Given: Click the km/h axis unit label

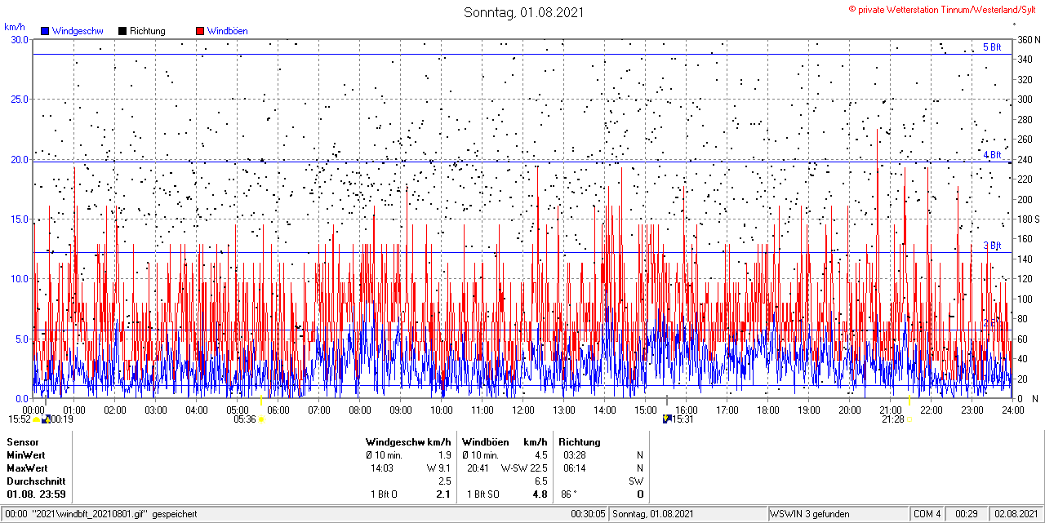Looking at the screenshot, I should pyautogui.click(x=13, y=26).
